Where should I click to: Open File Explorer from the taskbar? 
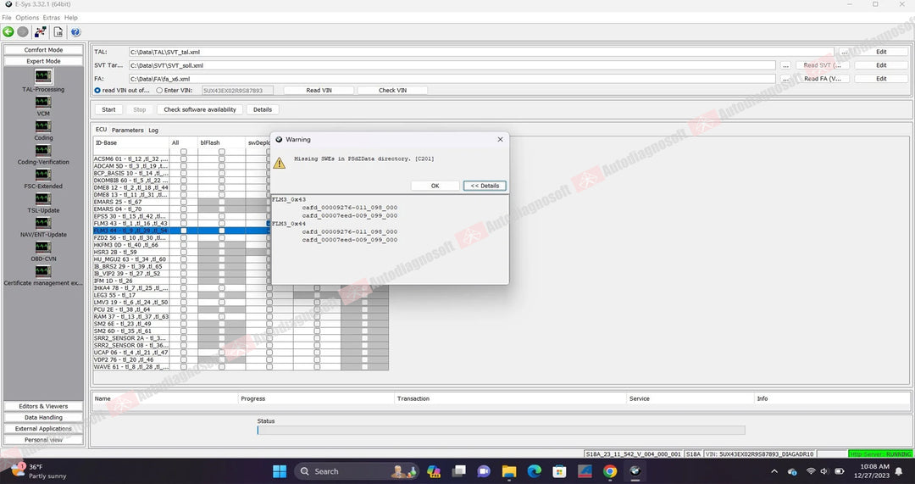click(509, 471)
